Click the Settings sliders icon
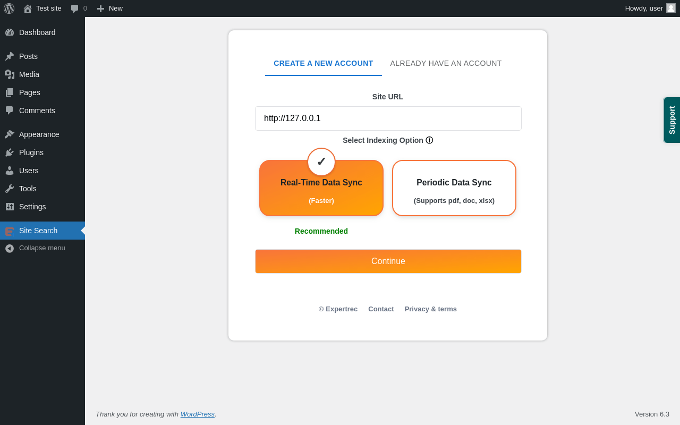 point(10,207)
